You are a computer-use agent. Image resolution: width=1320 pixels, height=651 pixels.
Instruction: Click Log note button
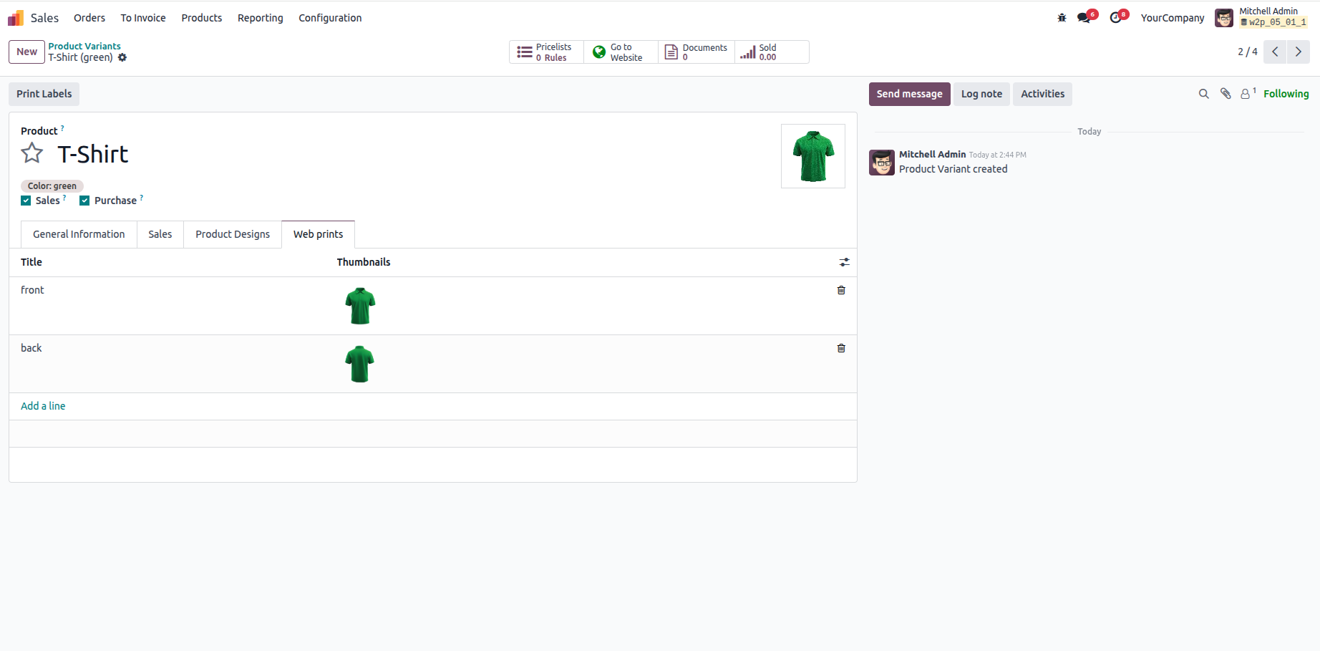point(981,94)
